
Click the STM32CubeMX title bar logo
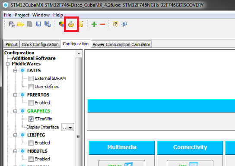[x=6, y=5]
